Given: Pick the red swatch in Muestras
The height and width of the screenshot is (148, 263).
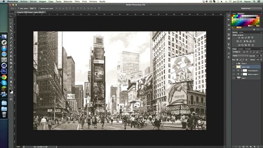Looking at the screenshot, I should tap(232, 16).
